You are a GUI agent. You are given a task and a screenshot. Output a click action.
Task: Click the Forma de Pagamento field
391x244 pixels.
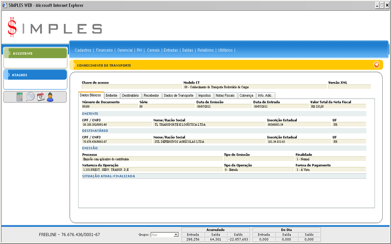coord(330,169)
